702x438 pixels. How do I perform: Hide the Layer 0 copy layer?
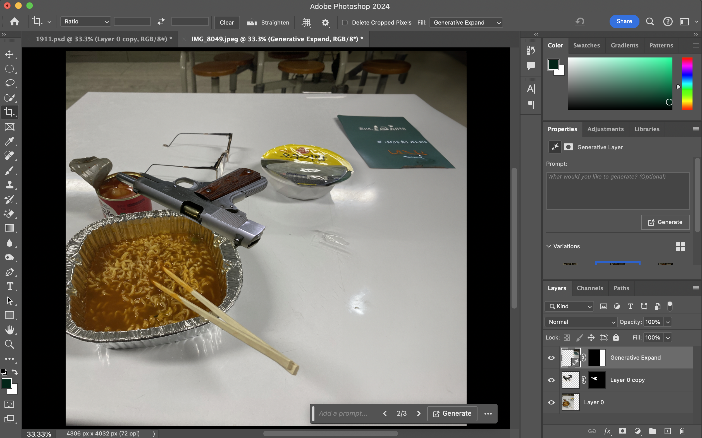point(551,380)
